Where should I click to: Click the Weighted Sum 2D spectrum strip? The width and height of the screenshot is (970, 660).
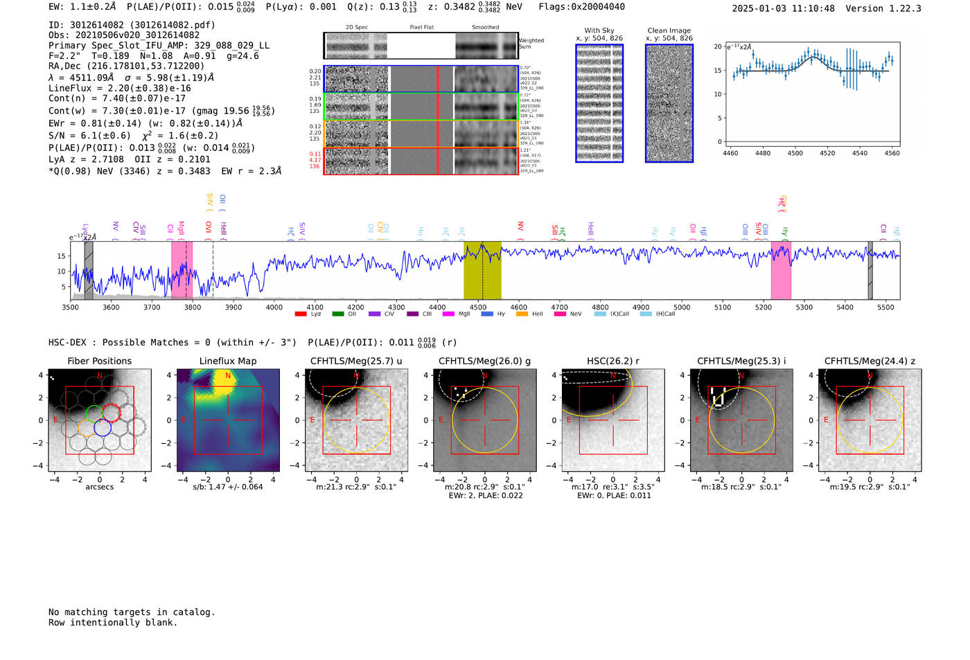(421, 46)
